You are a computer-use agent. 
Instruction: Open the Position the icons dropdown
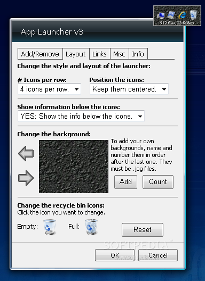[129, 89]
